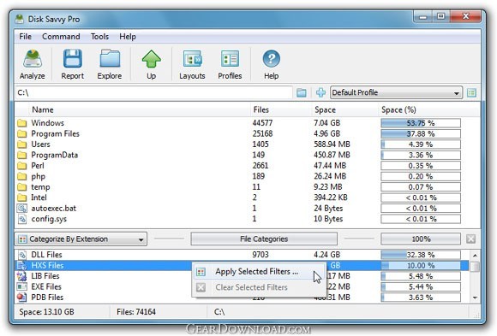497x336 pixels.
Task: Click the 26.24 MB space value
Action: pos(330,176)
